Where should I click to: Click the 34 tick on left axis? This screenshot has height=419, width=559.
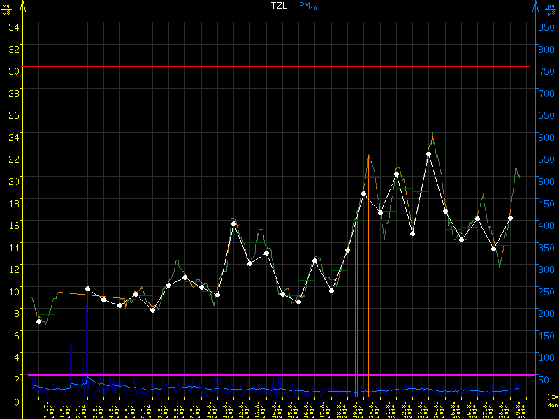pyautogui.click(x=14, y=27)
